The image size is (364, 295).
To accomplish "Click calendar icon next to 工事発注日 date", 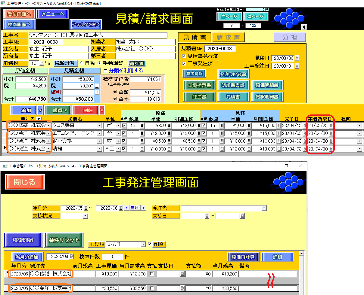I will coord(297,66).
